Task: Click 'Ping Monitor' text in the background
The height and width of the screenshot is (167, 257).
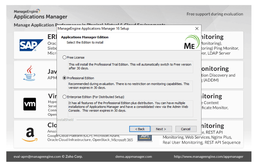Action: coord(227,48)
